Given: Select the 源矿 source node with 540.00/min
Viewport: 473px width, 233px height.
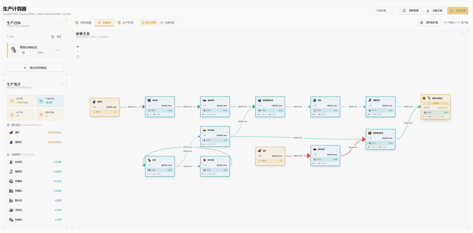Looking at the screenshot, I should 270,156.
